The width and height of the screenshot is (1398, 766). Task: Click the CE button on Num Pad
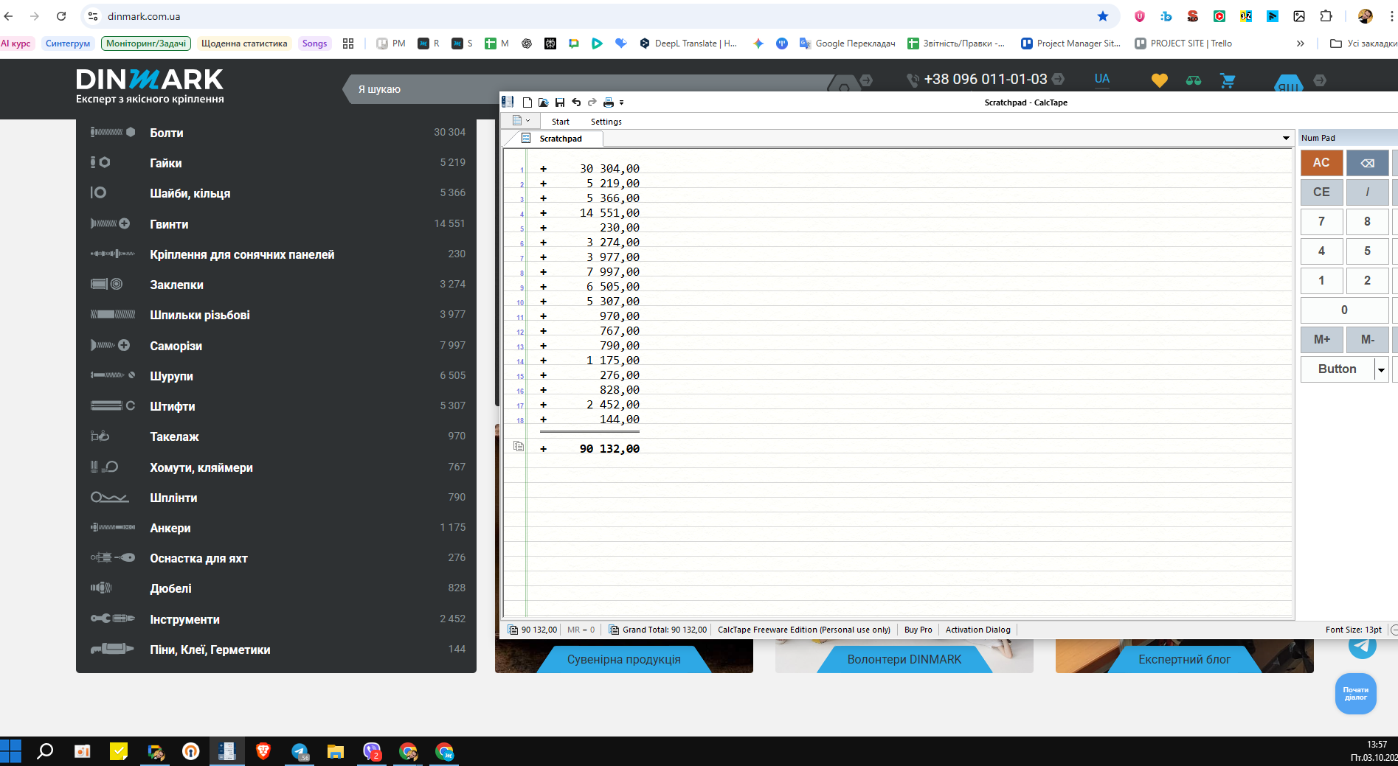coord(1321,192)
